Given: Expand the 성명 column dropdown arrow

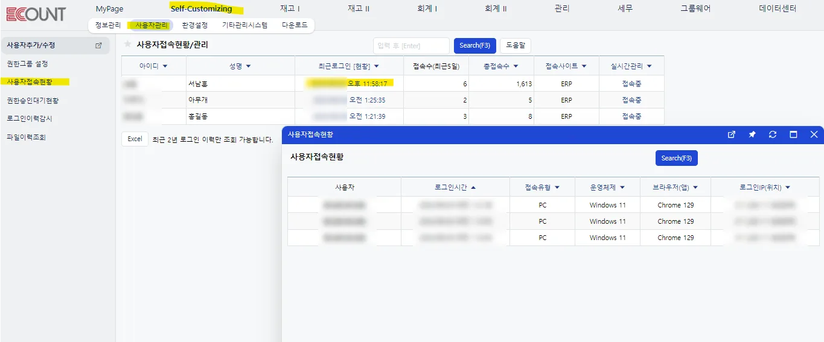Looking at the screenshot, I should point(248,66).
